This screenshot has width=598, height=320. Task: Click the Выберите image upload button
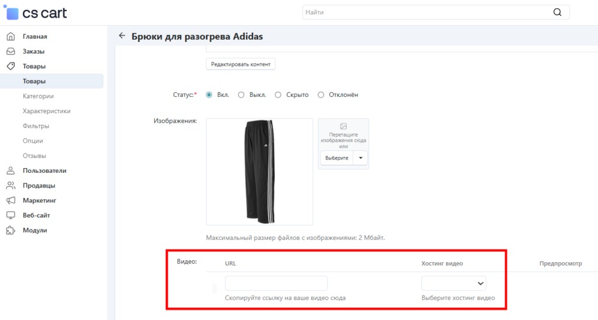(x=337, y=158)
